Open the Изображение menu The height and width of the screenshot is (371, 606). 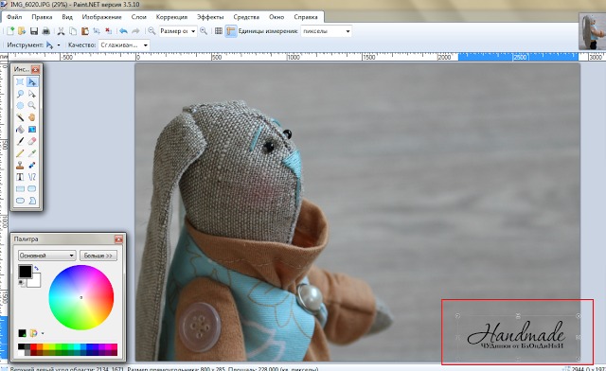coord(101,17)
